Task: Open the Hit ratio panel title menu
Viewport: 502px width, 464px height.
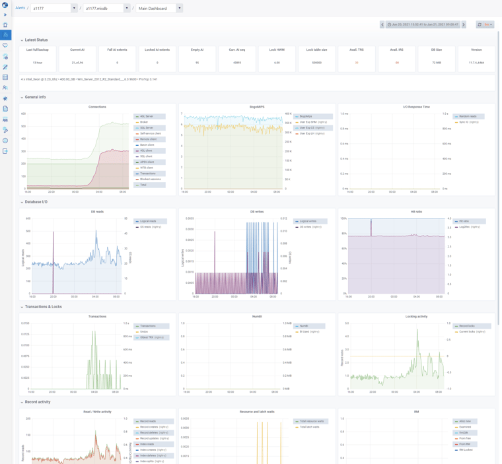Action: tap(416, 211)
